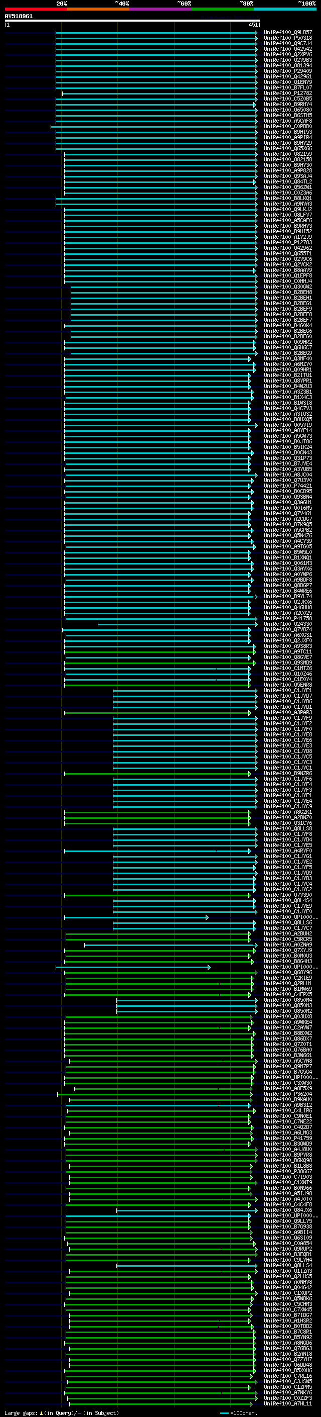Image resolution: width=321 pixels, height=1417 pixels.
Task: Click the green ~80% identity legend bar
Action: coord(222,9)
